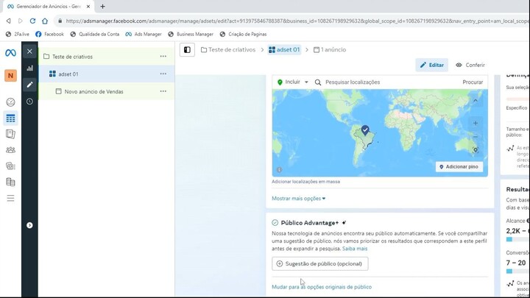Image resolution: width=530 pixels, height=298 pixels.
Task: Click the Público Advantage+ sparkle icon
Action: pyautogui.click(x=344, y=223)
